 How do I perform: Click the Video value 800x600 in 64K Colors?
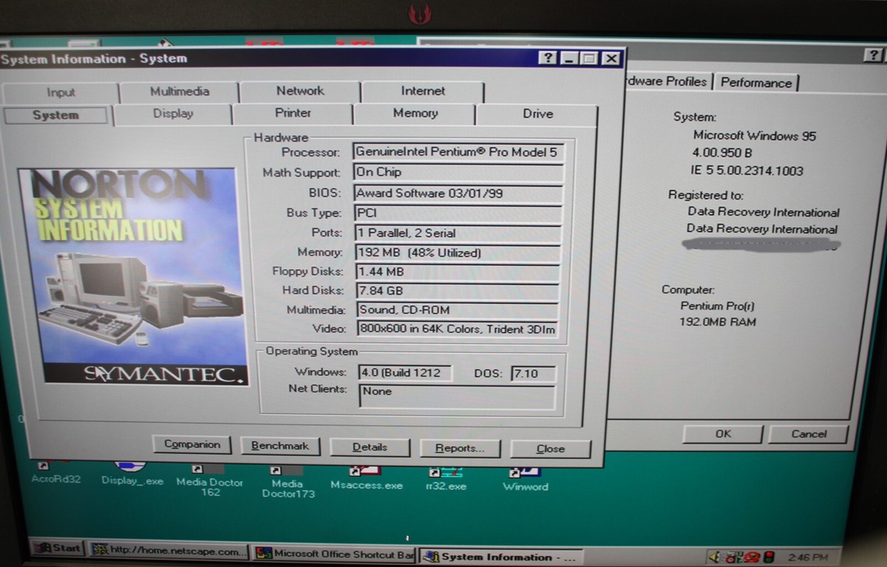(x=458, y=329)
